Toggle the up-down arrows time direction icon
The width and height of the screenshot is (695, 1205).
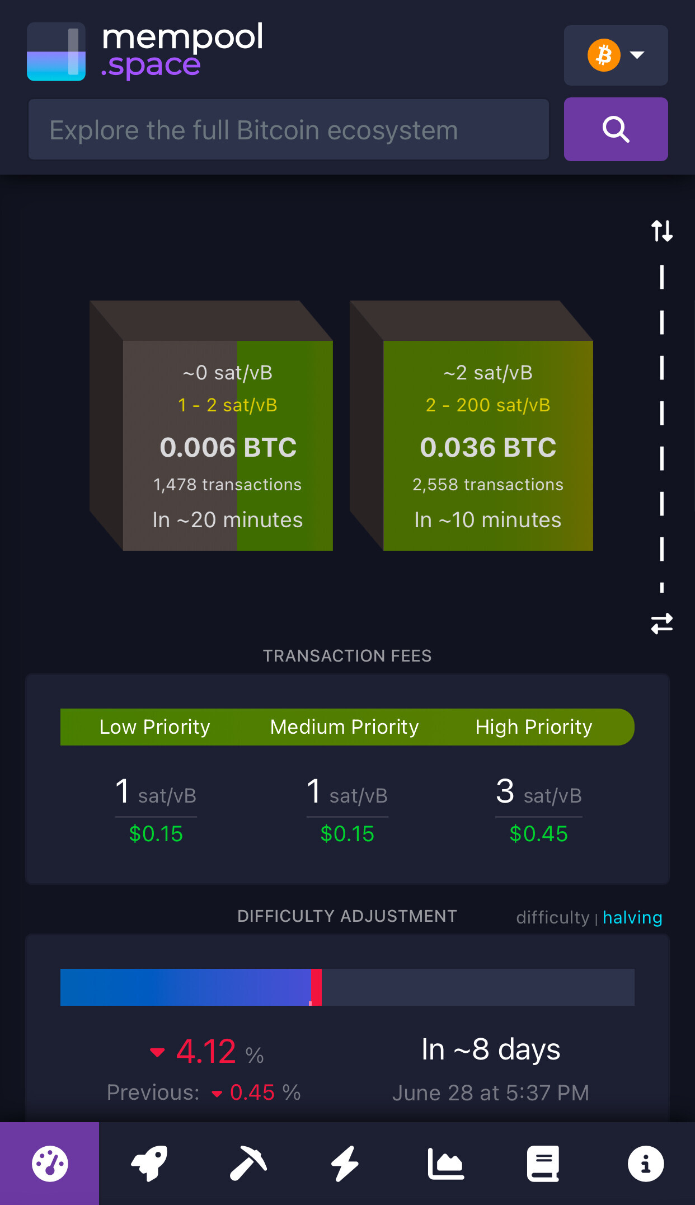pyautogui.click(x=662, y=231)
